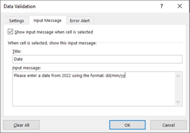
Task: Click the Data Validation title bar text
Action: pos(19,6)
